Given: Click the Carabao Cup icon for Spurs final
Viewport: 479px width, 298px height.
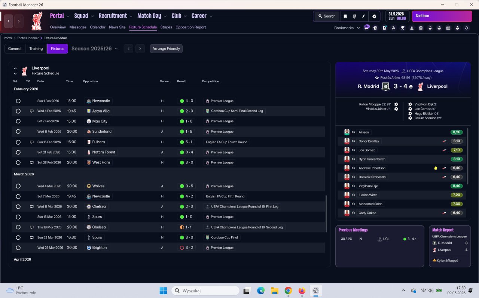Looking at the screenshot, I should [208, 237].
